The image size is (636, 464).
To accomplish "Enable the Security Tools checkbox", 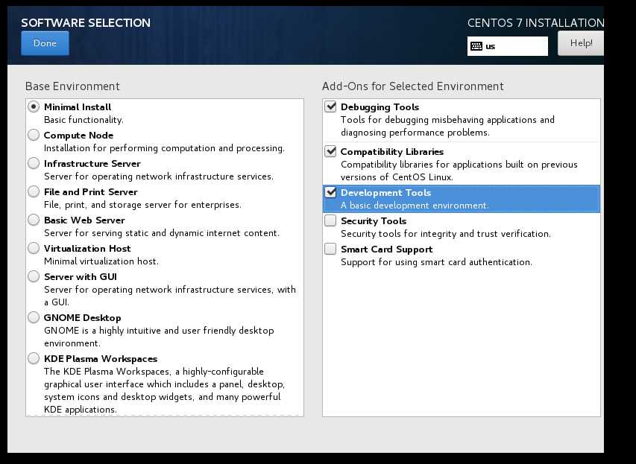I will tap(330, 220).
